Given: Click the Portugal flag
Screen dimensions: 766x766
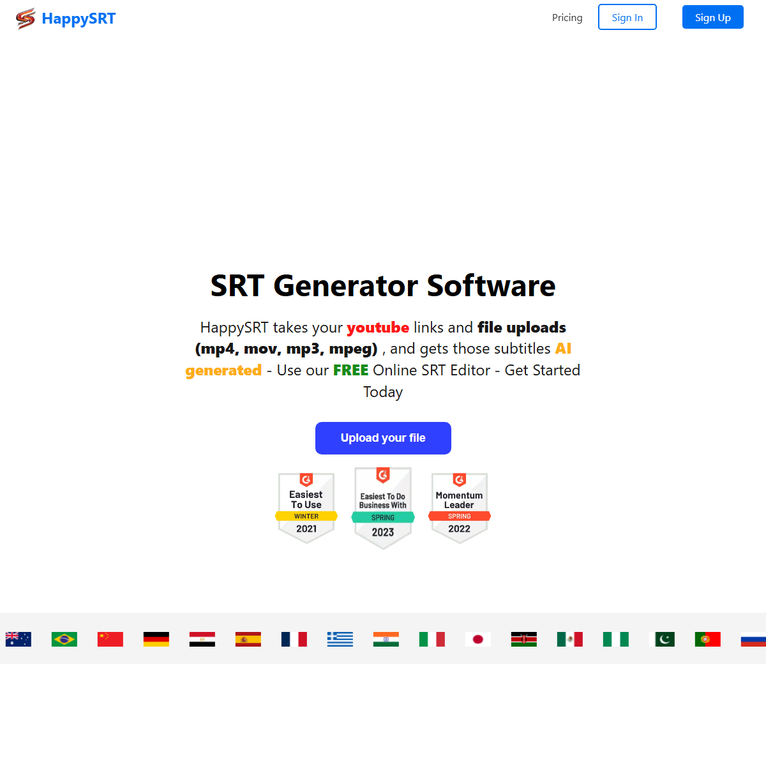Looking at the screenshot, I should [x=708, y=639].
